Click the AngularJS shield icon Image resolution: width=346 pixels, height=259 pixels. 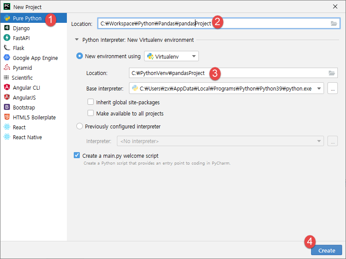tap(7, 97)
